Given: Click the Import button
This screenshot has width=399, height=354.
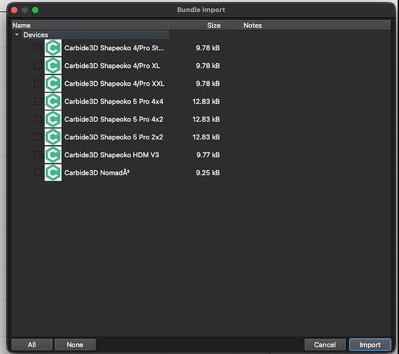Looking at the screenshot, I should pyautogui.click(x=370, y=345).
